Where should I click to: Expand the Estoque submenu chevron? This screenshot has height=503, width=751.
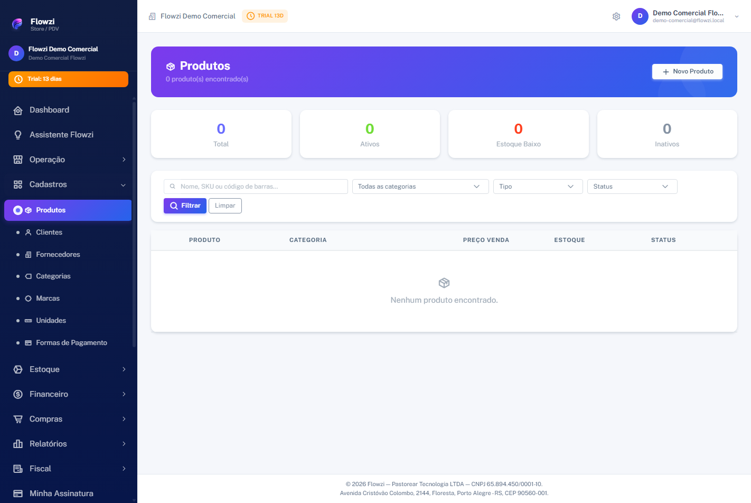[124, 369]
